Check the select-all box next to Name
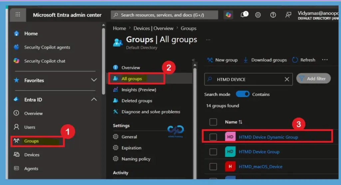 (x=213, y=122)
